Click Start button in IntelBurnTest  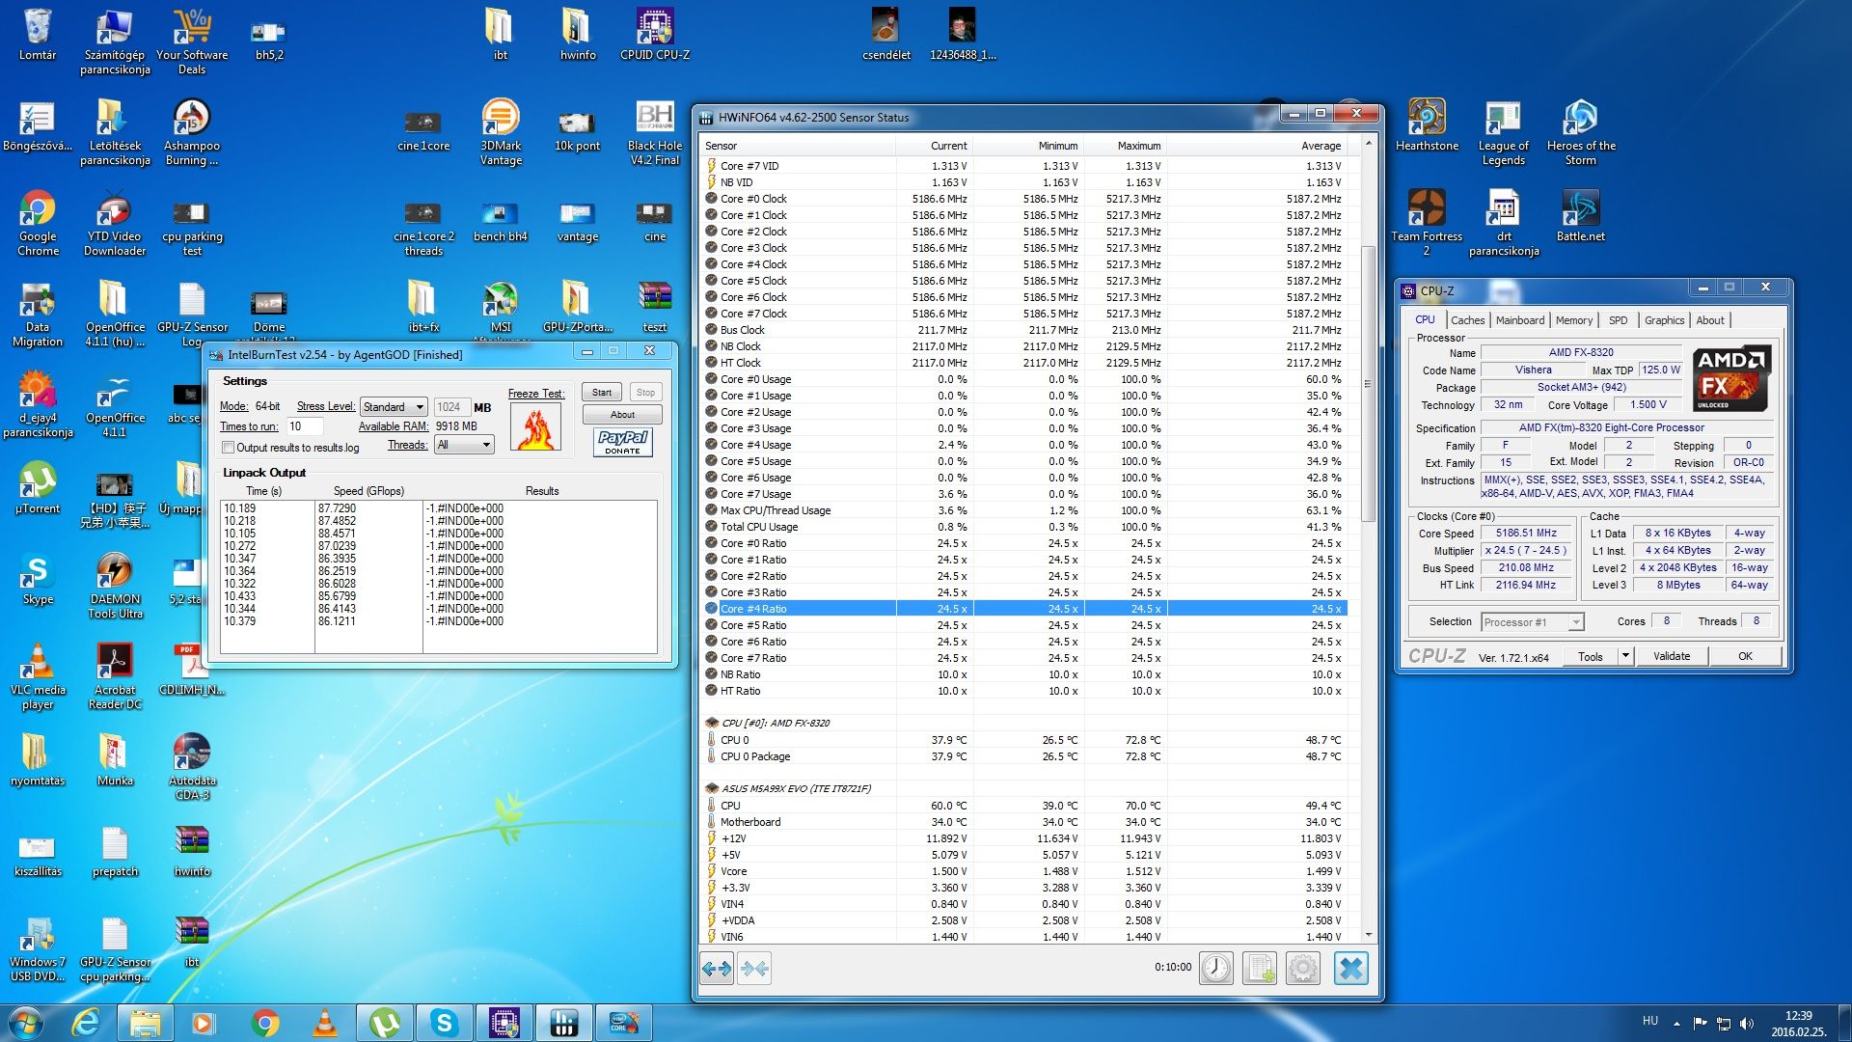pyautogui.click(x=602, y=393)
